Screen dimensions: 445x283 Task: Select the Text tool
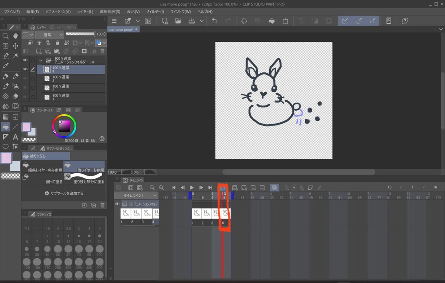[16, 137]
